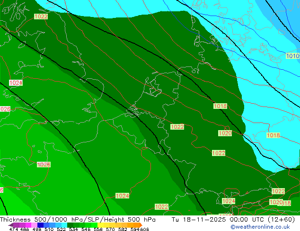Pick the magenta legend swatch above 486
300x231 pixels.
[28, 225]
